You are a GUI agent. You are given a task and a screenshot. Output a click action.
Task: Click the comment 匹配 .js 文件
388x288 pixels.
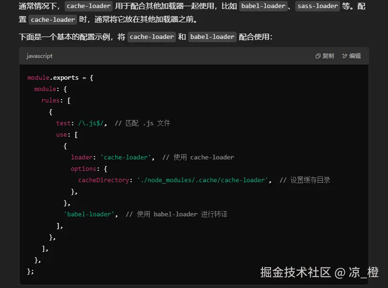coord(143,123)
